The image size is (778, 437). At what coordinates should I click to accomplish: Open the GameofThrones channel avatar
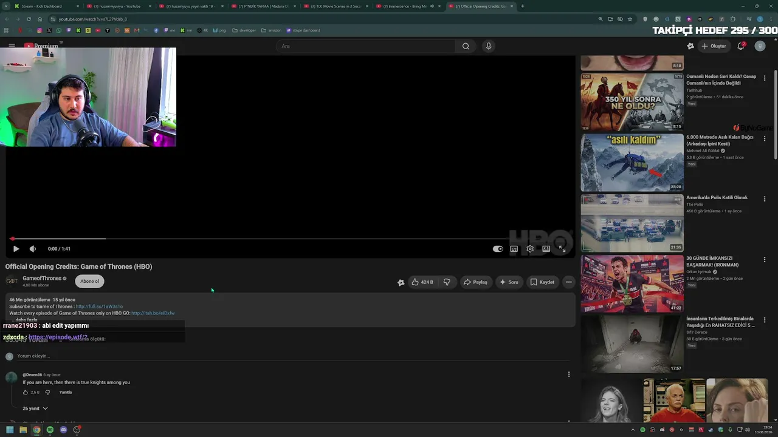pos(12,281)
